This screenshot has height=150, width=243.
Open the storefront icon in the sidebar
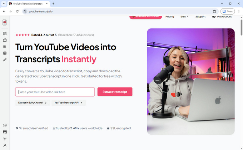point(5,132)
